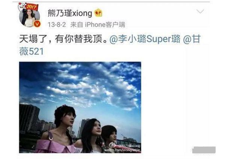Open the post options chevron menu

[200, 11]
